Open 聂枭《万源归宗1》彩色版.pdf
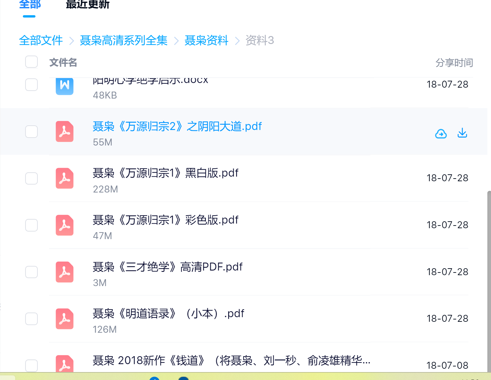This screenshot has width=491, height=380. (166, 220)
